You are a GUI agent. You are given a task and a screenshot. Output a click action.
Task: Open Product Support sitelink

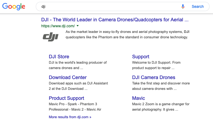click(x=66, y=98)
